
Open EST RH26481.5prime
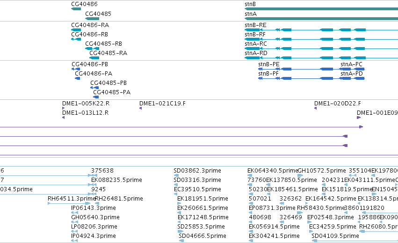(x=119, y=198)
